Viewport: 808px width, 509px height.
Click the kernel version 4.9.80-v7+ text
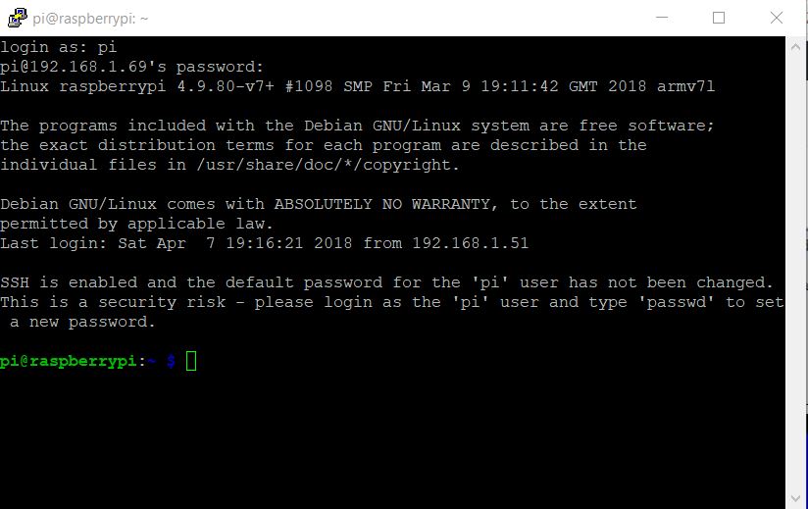(x=226, y=86)
